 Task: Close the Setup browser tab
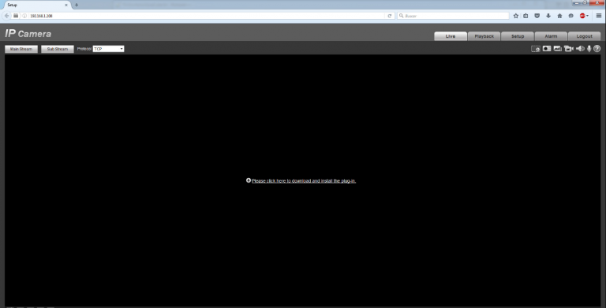[66, 5]
